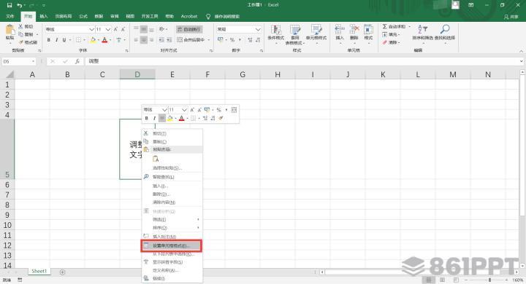
Task: Select column header H
Action: [x=278, y=74]
